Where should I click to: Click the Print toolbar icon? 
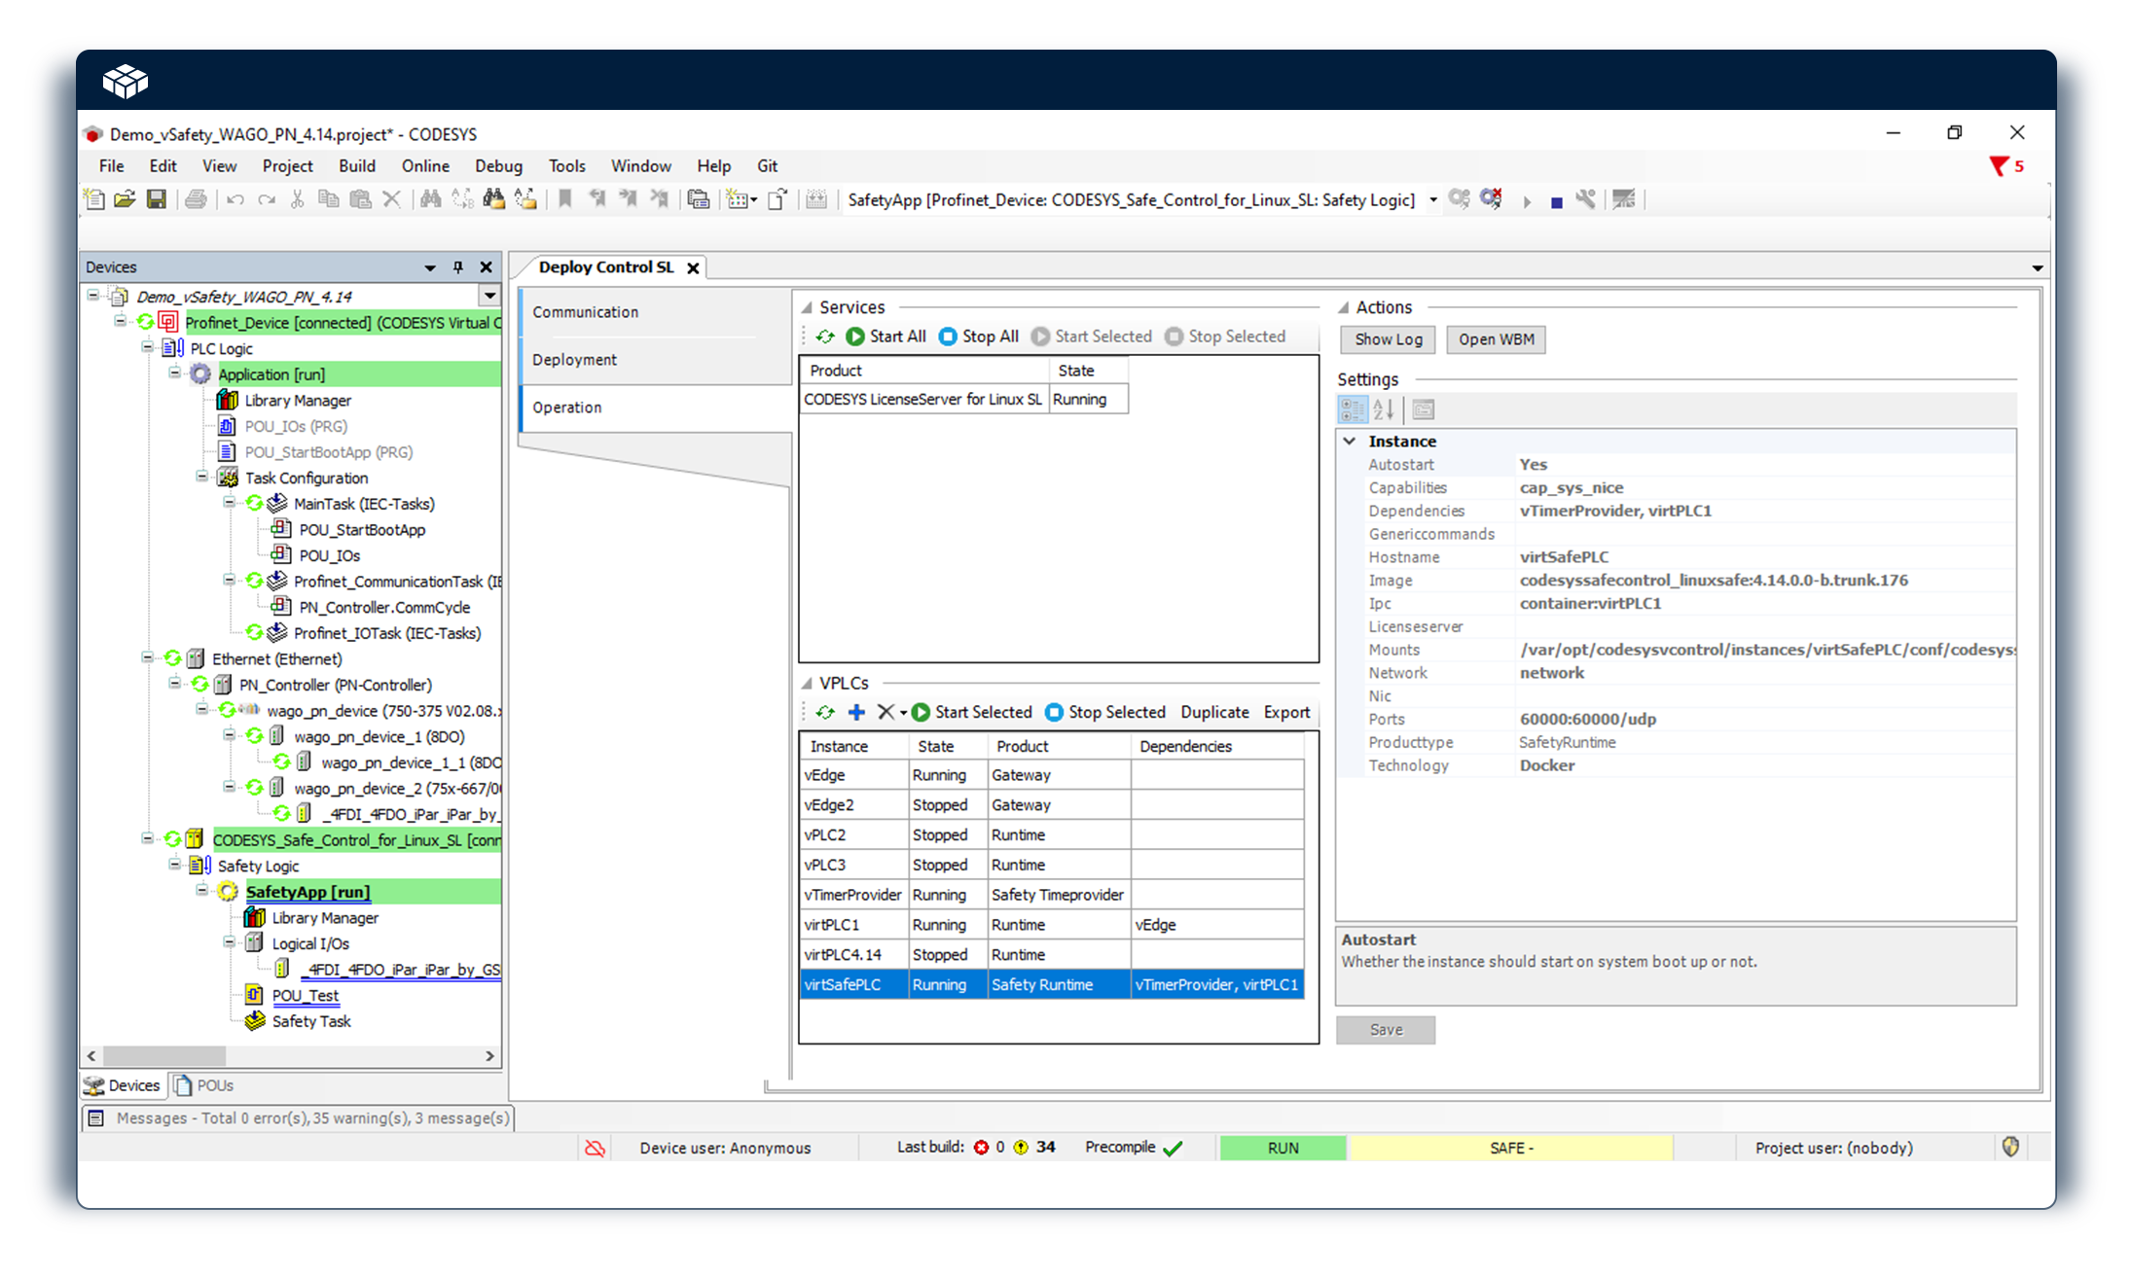point(196,199)
